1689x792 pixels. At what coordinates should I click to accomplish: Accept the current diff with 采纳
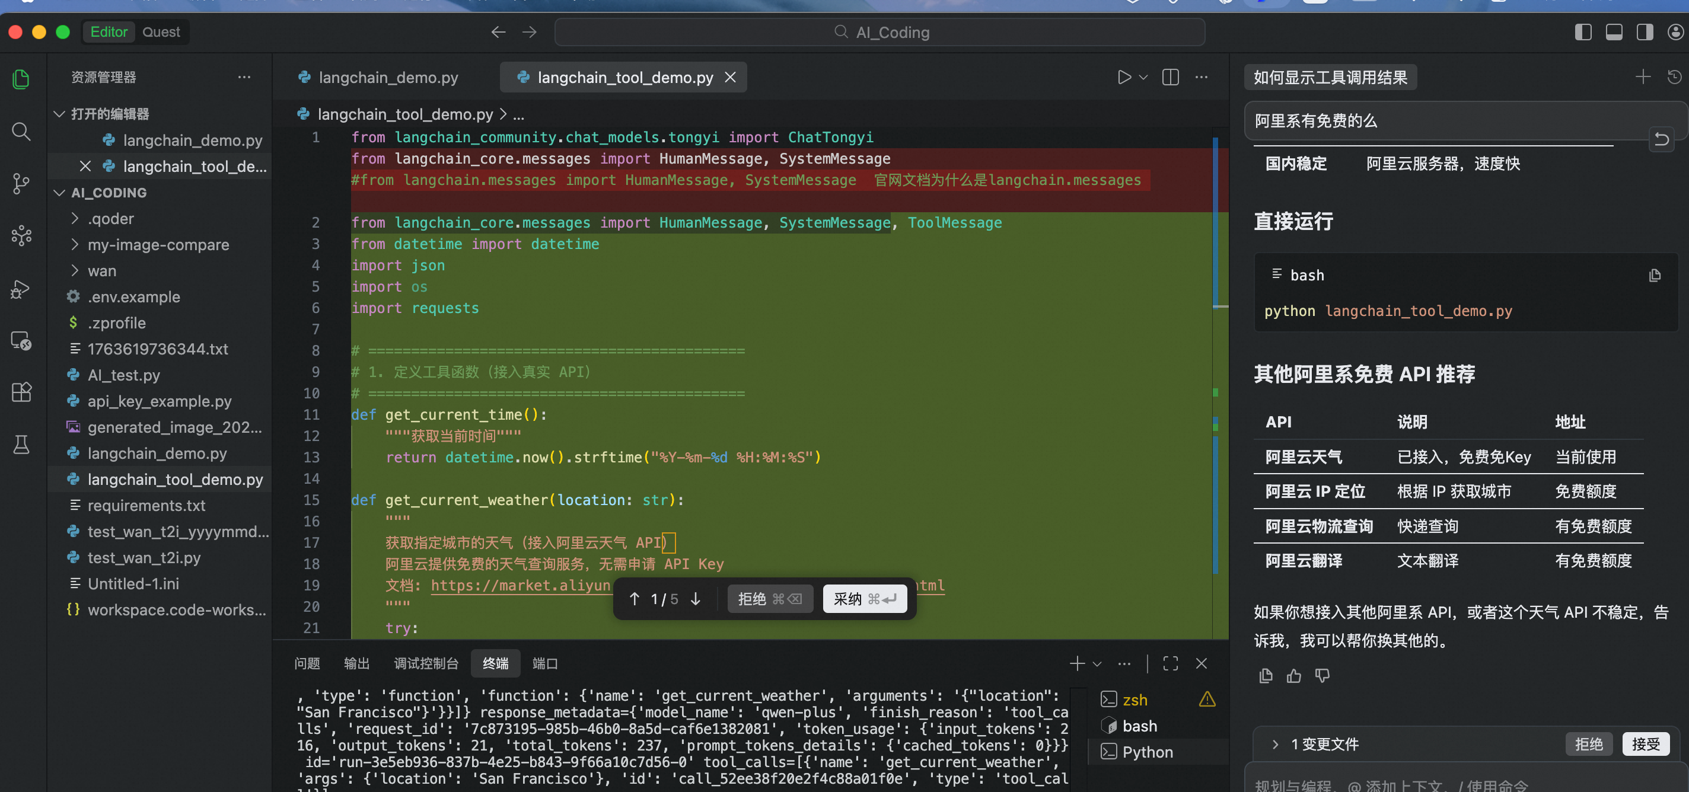tap(864, 599)
